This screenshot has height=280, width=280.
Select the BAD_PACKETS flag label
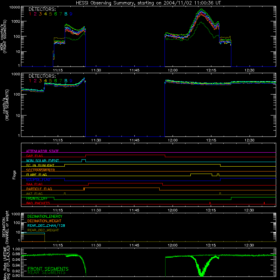click(38, 203)
